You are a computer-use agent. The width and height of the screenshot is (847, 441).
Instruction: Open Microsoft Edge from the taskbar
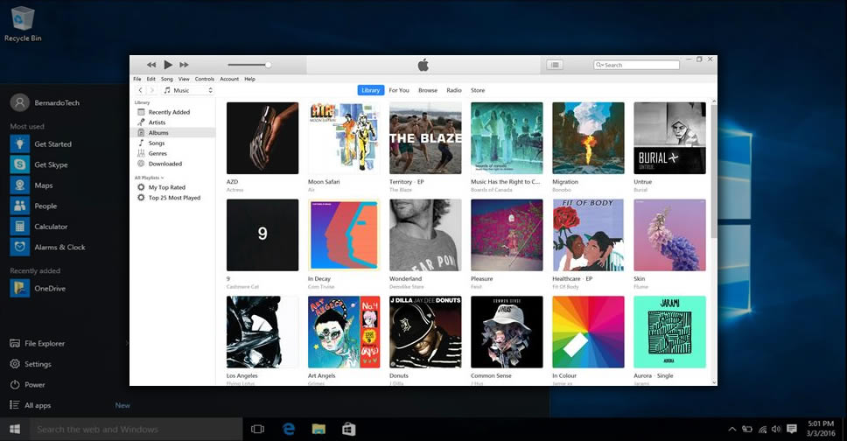pyautogui.click(x=288, y=429)
